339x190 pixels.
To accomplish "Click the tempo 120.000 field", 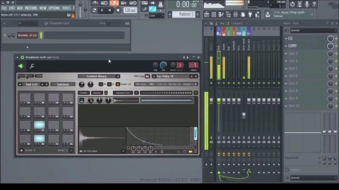I will pos(130,10).
